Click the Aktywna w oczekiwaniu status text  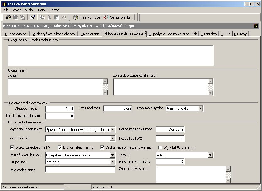coord(20,187)
